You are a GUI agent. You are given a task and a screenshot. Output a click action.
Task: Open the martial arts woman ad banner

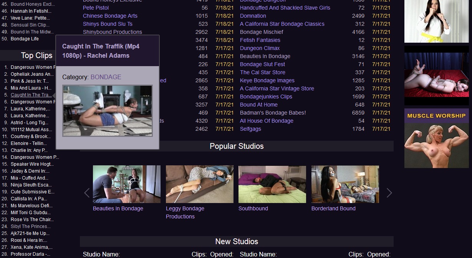pyautogui.click(x=437, y=21)
